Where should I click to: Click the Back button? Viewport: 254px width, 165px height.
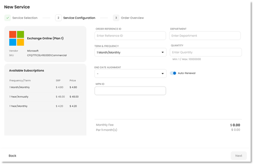click(13, 156)
